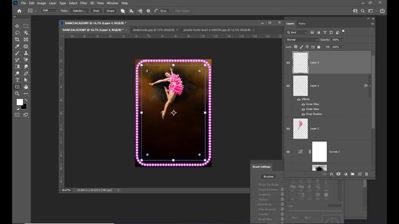Select the Gradient tool
This screenshot has width=399, height=224.
[x=17, y=67]
